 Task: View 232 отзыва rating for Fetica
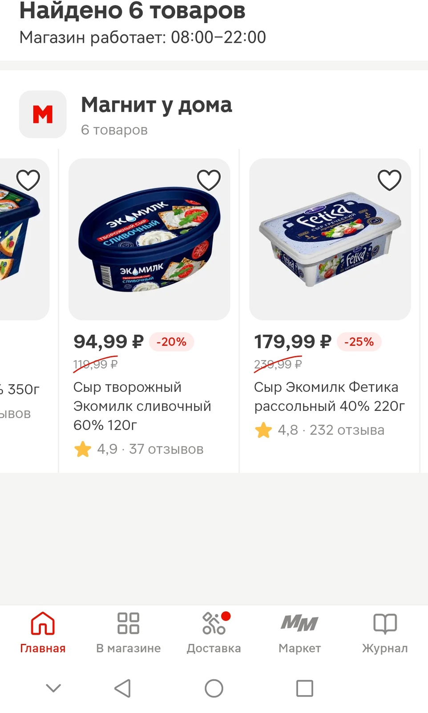point(319,430)
